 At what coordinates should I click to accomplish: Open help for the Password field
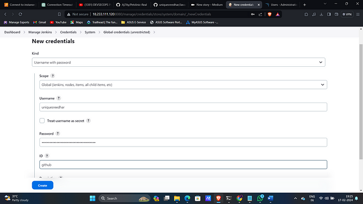[x=58, y=134]
